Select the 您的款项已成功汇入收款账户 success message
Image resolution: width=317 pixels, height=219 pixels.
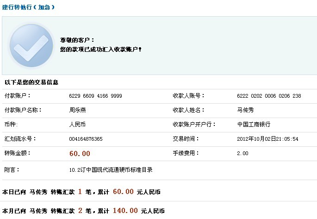click(x=101, y=49)
